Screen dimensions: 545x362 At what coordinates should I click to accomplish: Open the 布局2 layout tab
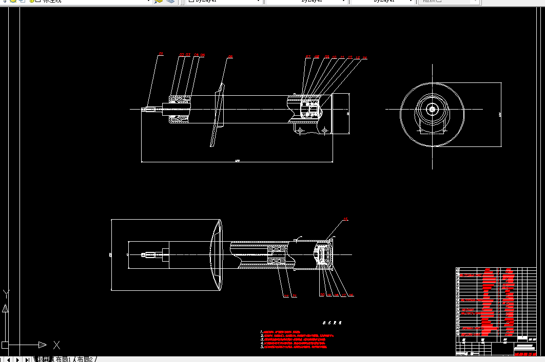point(85,359)
